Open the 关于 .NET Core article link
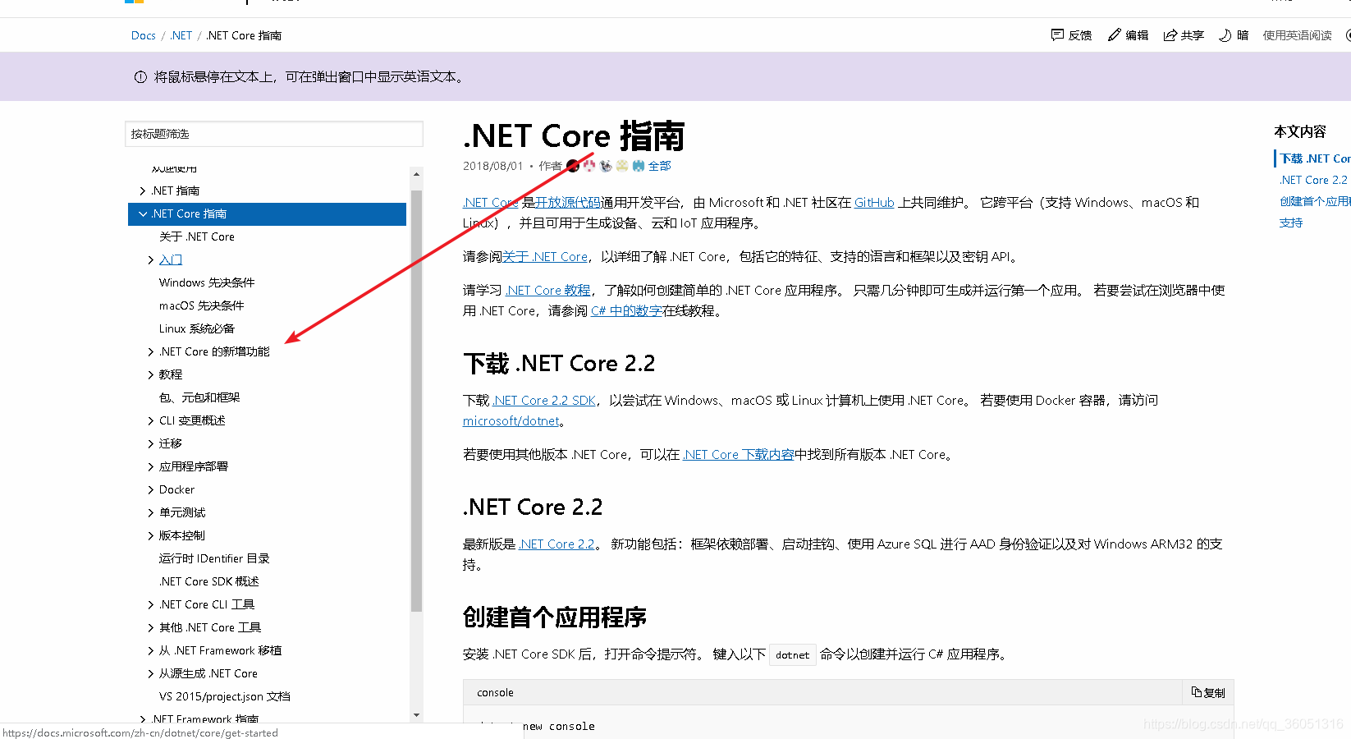The image size is (1351, 739). point(545,256)
